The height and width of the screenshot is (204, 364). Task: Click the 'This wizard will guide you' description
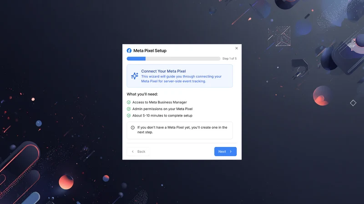click(181, 79)
